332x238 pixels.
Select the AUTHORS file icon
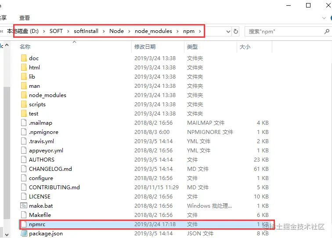[24, 159]
